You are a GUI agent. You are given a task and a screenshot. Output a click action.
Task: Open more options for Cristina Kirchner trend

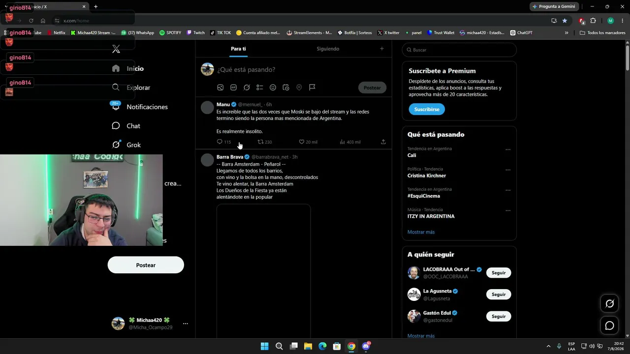pyautogui.click(x=508, y=170)
